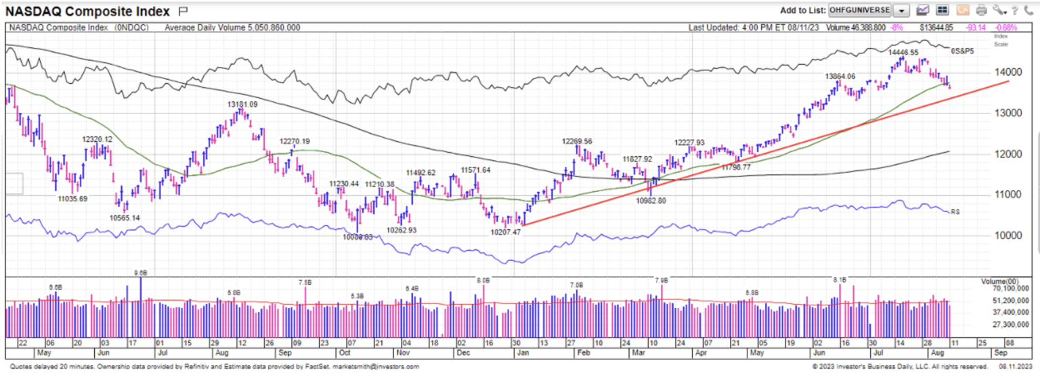Click the orange curve drawing icon
The height and width of the screenshot is (377, 1040).
click(962, 10)
